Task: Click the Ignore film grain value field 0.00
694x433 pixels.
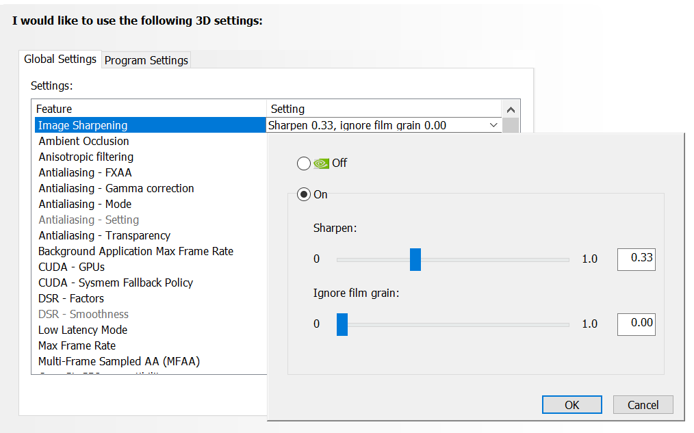Action: pyautogui.click(x=636, y=324)
